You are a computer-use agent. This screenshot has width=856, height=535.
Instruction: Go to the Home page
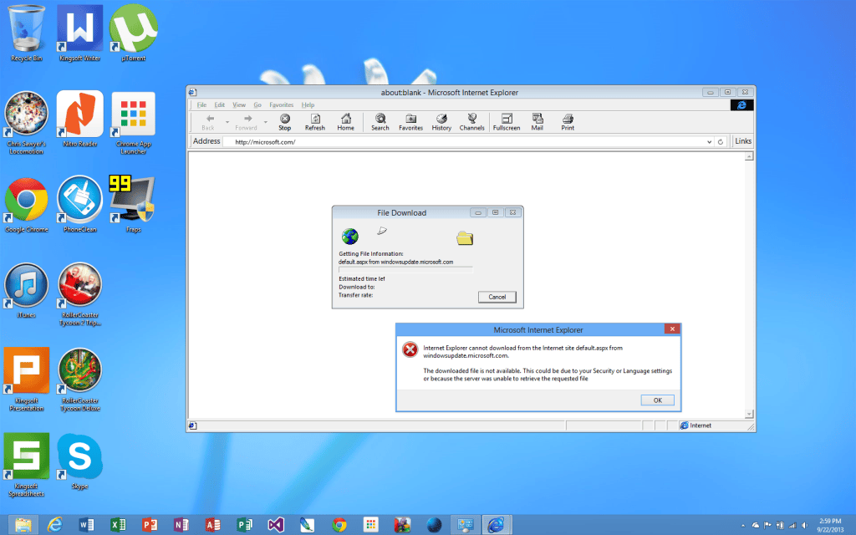(345, 122)
